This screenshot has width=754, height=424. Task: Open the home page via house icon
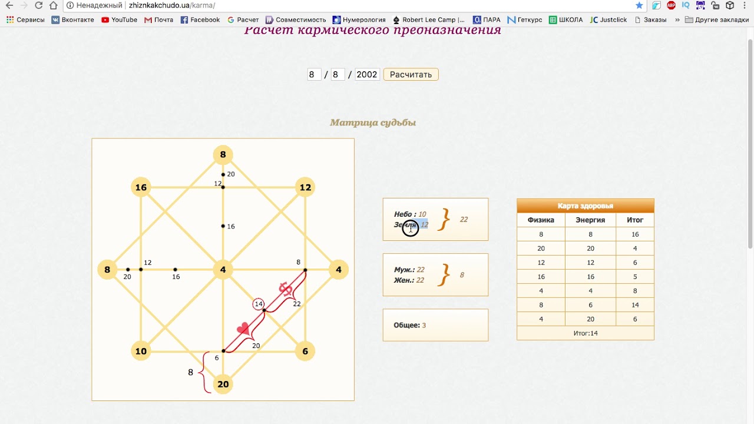pos(54,5)
